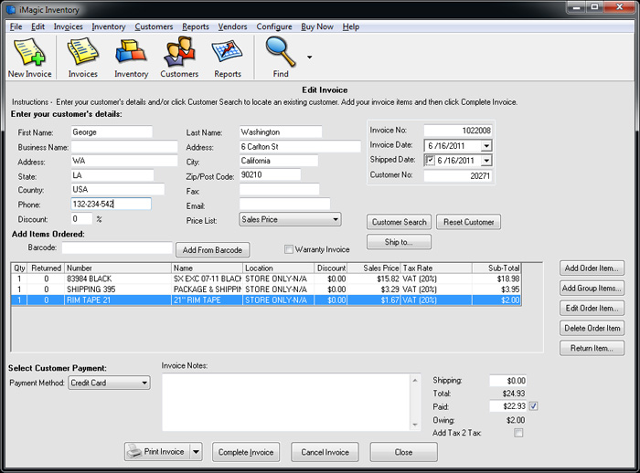Click the Customer Search button
The height and width of the screenshot is (473, 640).
tap(400, 222)
